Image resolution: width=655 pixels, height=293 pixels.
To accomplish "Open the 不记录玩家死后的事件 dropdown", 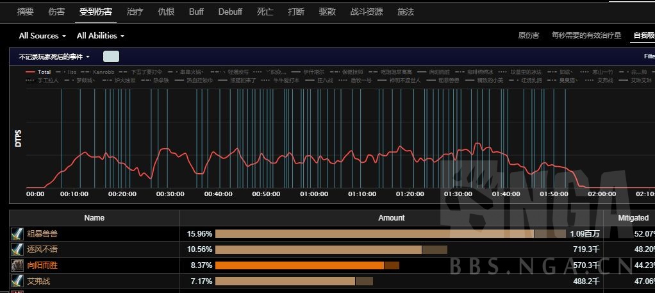I will (54, 56).
